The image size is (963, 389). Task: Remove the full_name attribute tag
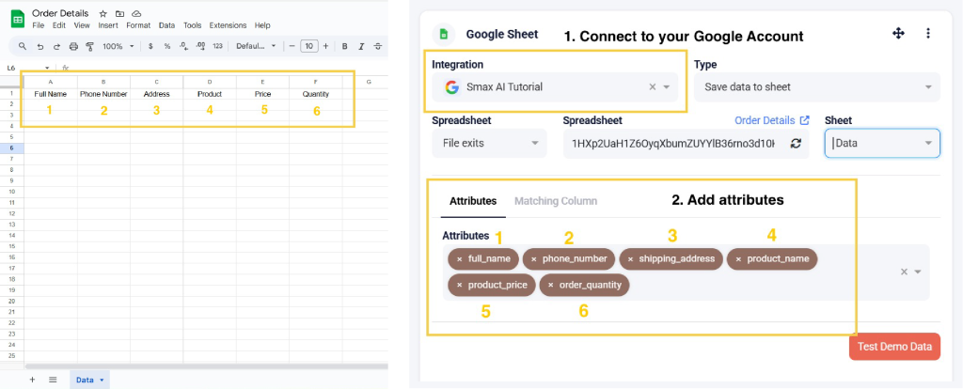click(x=459, y=259)
